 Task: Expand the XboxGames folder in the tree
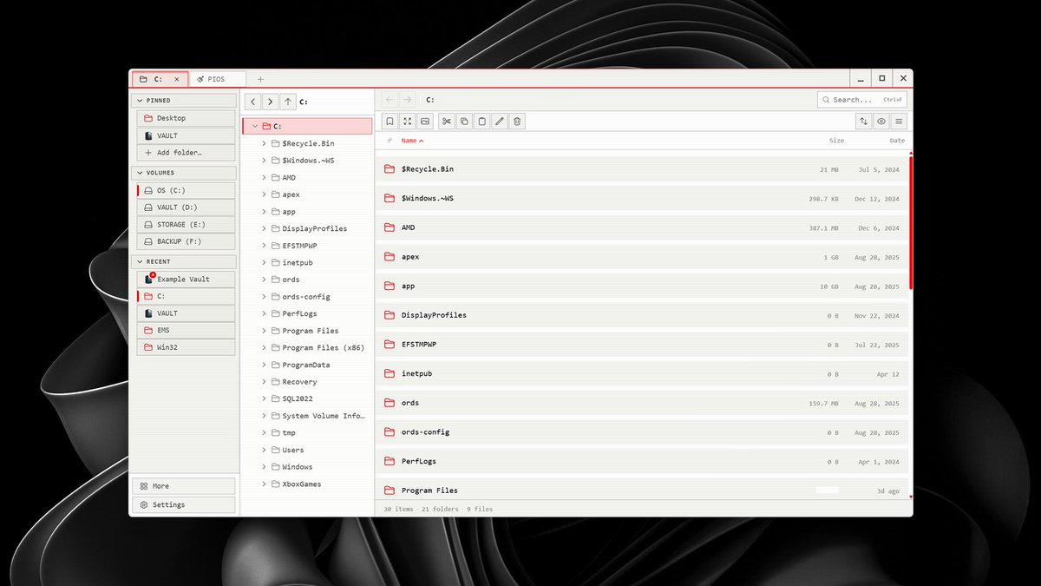pos(264,484)
